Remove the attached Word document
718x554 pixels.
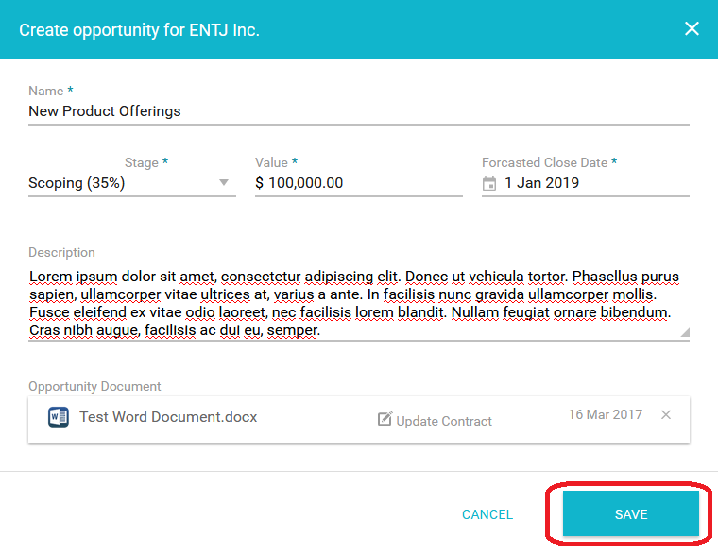(x=666, y=414)
